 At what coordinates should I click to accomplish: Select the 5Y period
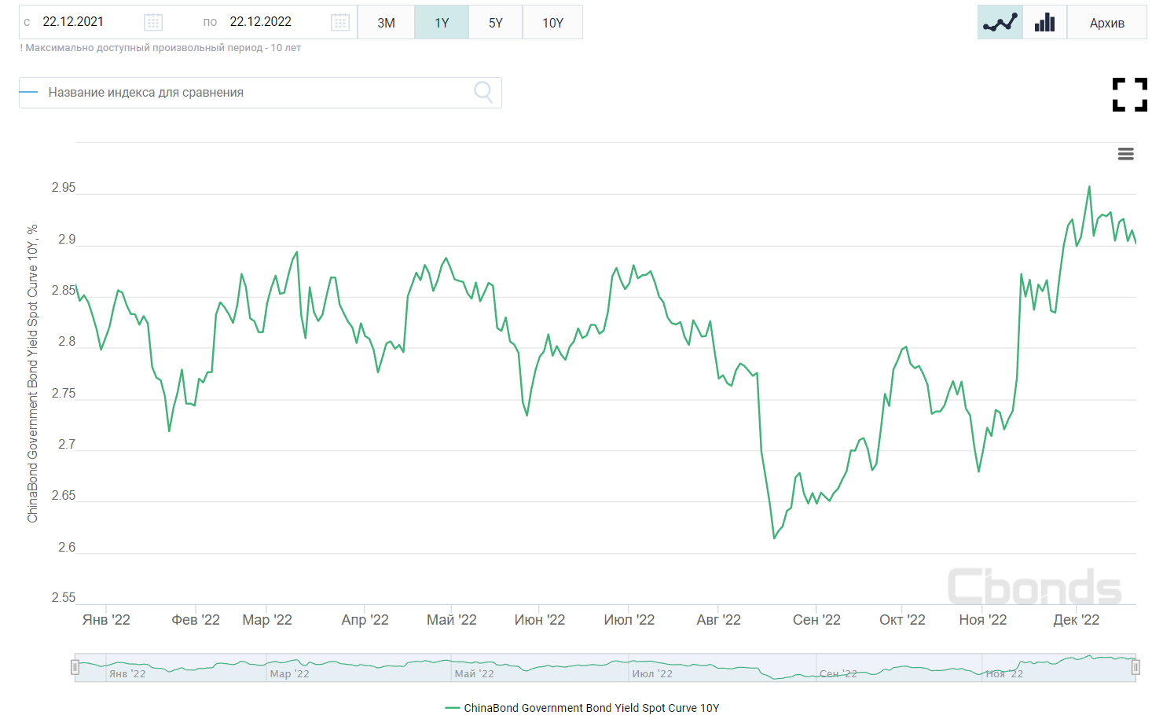pos(496,23)
